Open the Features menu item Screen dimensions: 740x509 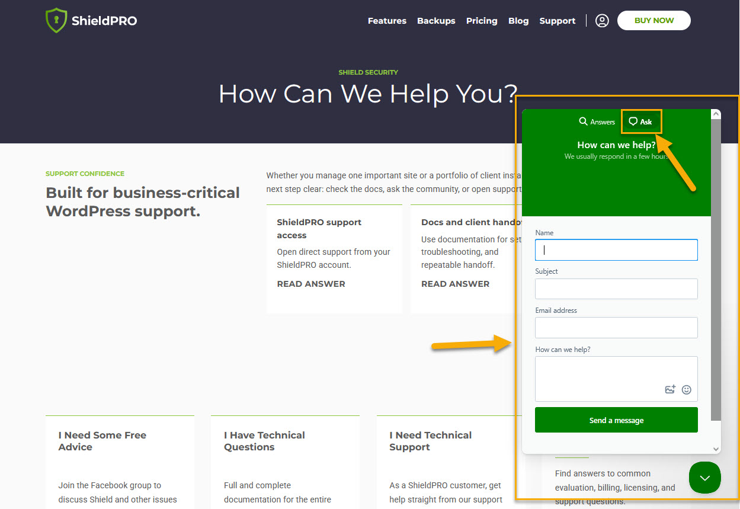(387, 21)
